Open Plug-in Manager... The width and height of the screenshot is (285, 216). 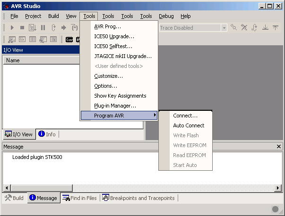click(x=119, y=106)
